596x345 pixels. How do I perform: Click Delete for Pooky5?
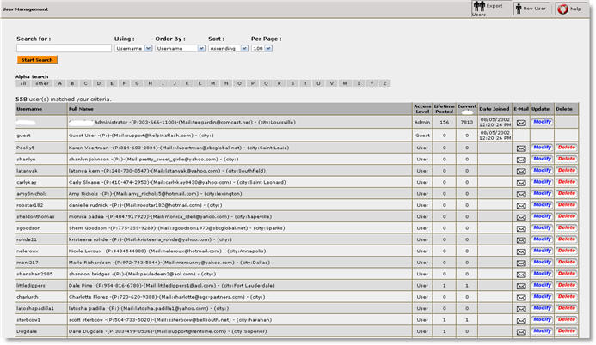[567, 147]
